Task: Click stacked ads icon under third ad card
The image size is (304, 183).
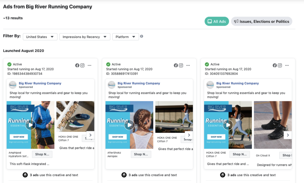Action: pyautogui.click(x=223, y=175)
